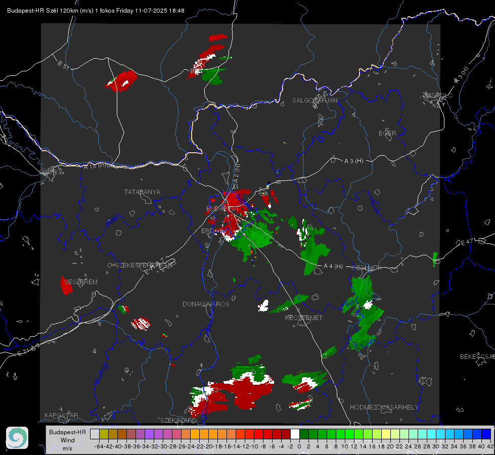Image resolution: width=495 pixels, height=455 pixels.
Task: Click the HÓDMEZŐVÁSÁRHELY city label
Action: [384, 407]
